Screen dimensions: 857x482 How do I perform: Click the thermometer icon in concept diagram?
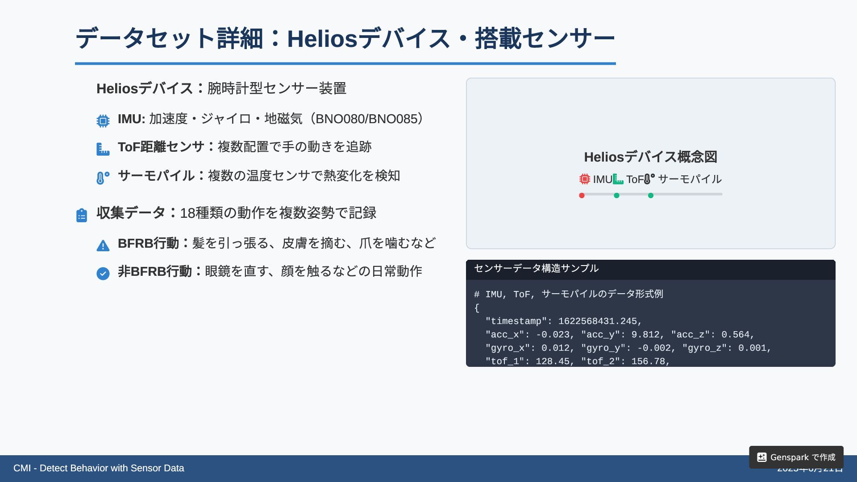[649, 179]
